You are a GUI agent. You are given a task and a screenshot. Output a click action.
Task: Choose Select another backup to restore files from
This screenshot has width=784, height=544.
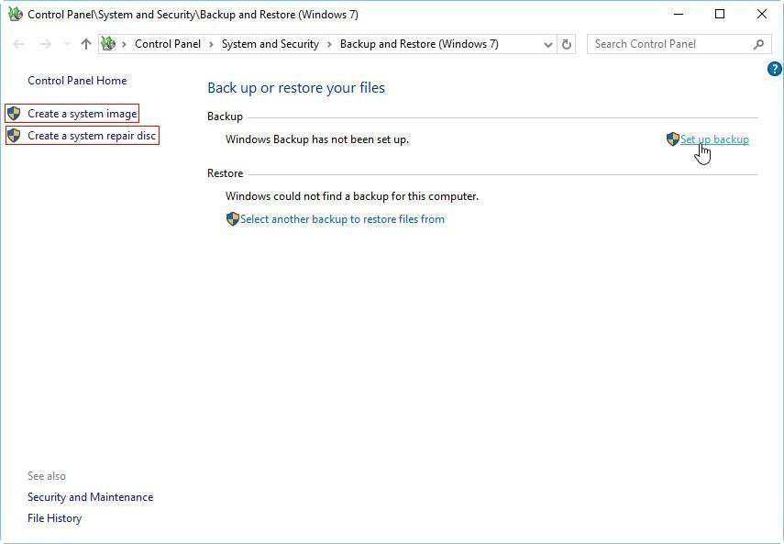[342, 219]
